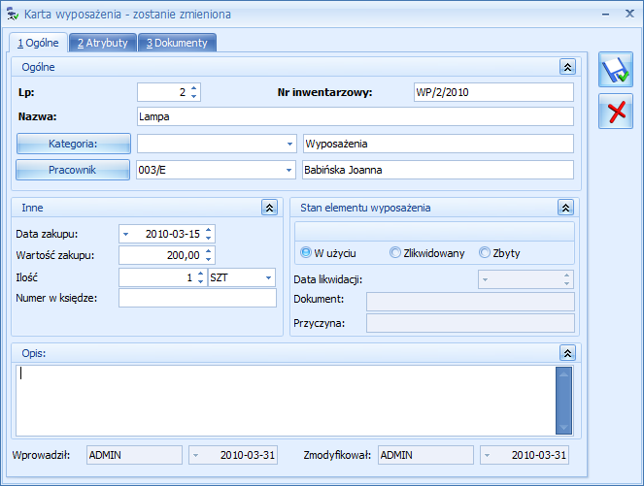Increase Data zakupu with up arrow

209,230
